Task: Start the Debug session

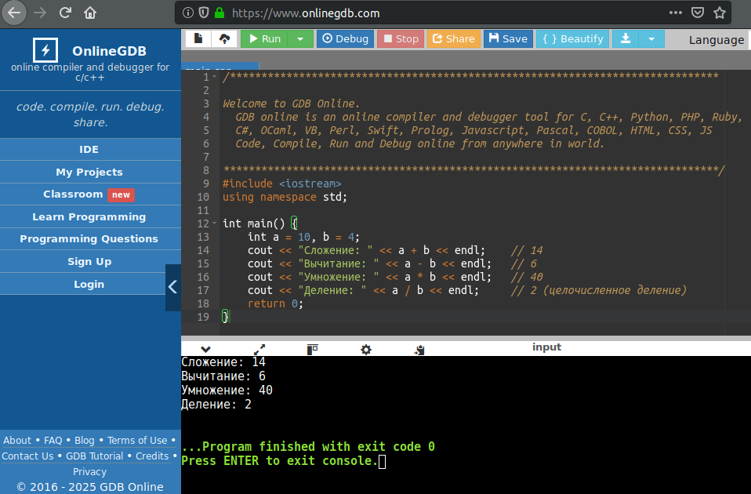Action: click(x=346, y=38)
